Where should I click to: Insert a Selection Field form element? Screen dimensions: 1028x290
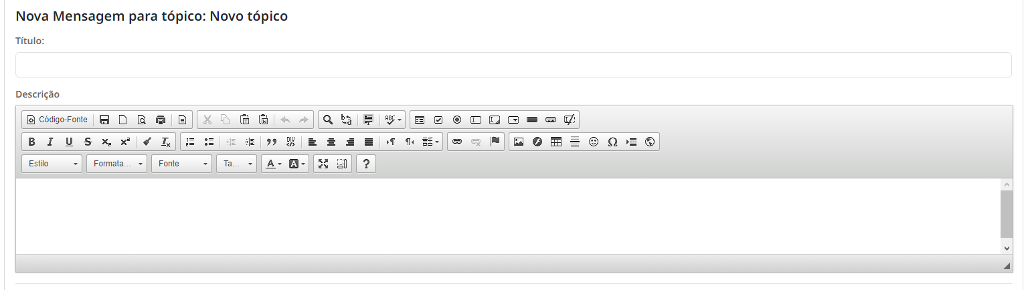click(x=513, y=120)
